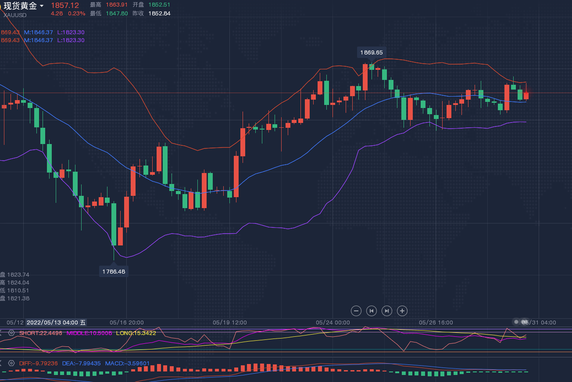
Task: Click the LONG:15.3422 indicator label
Action: pyautogui.click(x=136, y=333)
